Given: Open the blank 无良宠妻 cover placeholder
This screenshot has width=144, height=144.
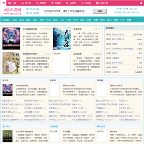Looking at the screenshot, I should (62, 63).
